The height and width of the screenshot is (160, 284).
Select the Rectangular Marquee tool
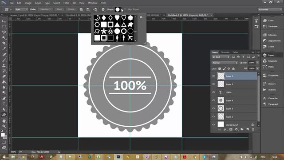[x=4, y=27]
